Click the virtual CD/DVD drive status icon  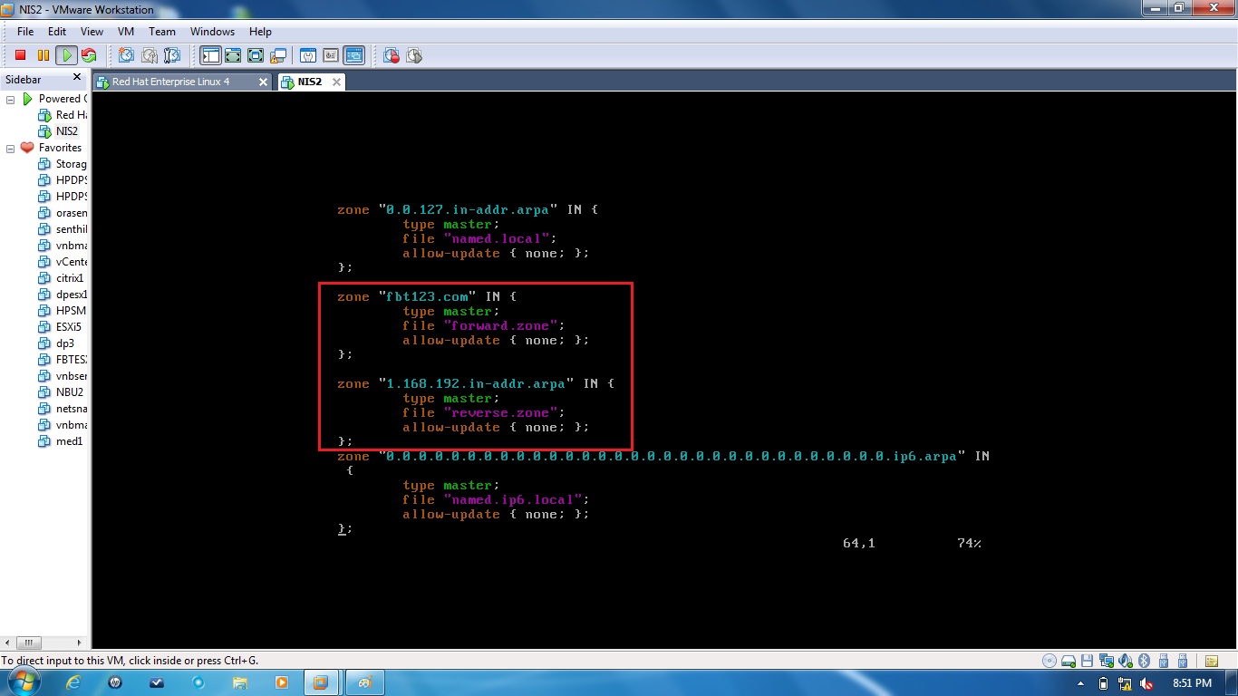click(1049, 661)
